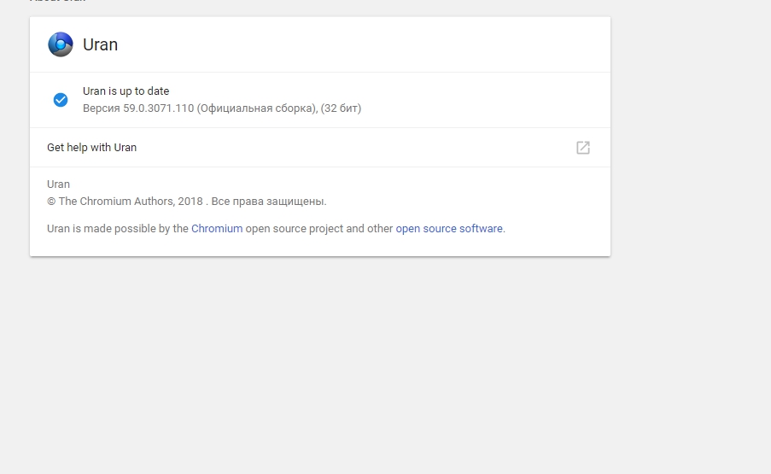This screenshot has height=474, width=771.
Task: Click the Все права защищены text
Action: click(x=268, y=202)
